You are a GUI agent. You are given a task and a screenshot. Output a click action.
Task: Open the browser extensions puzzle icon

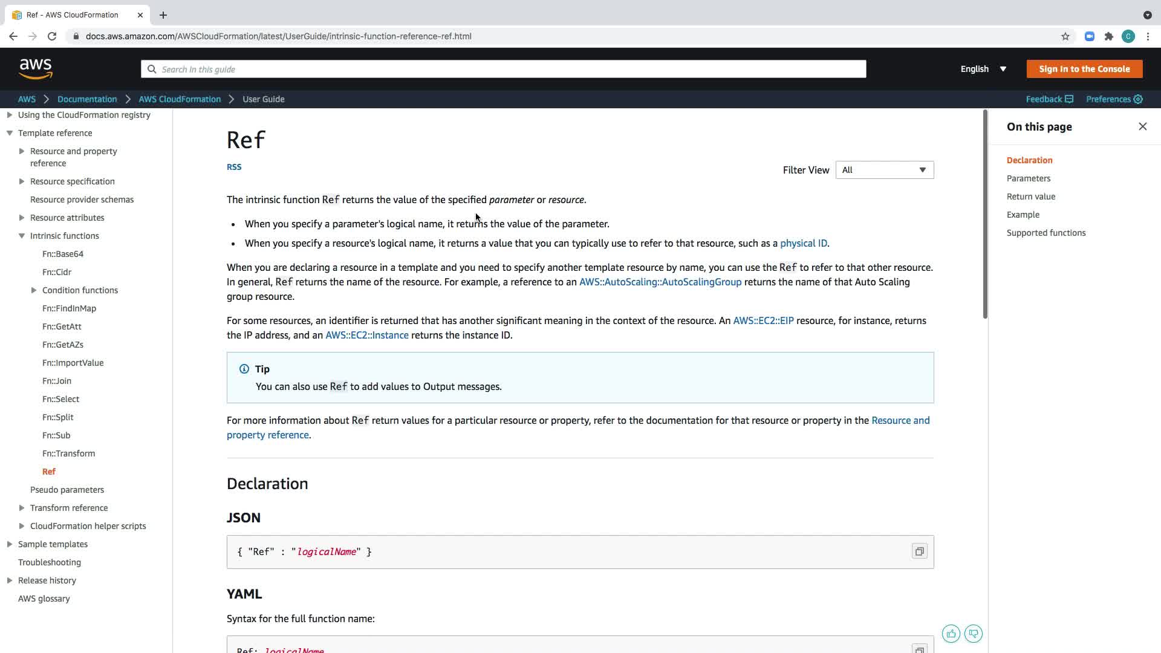[x=1108, y=36]
